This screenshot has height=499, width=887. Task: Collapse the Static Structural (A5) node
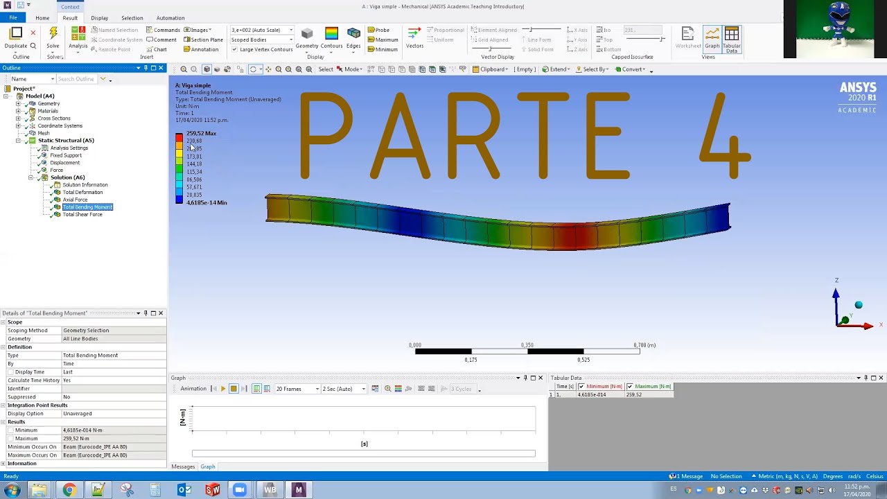point(19,141)
